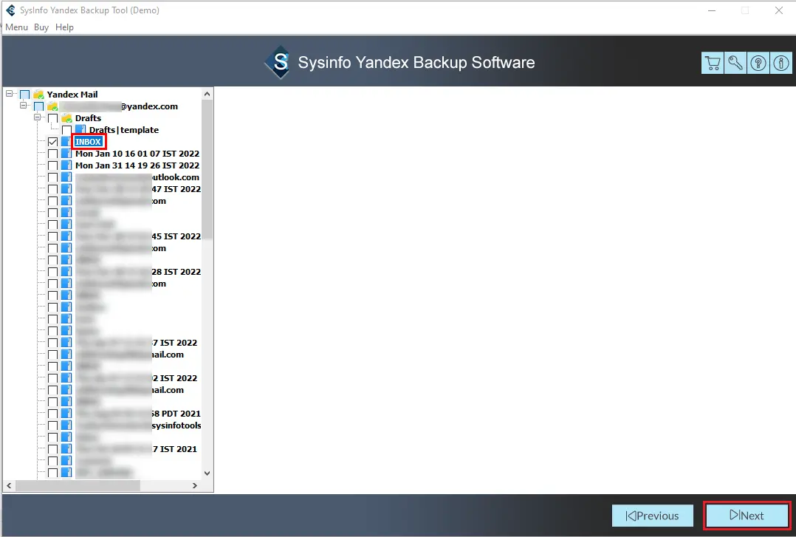Click the INBOX mail folder icon
This screenshot has height=537, width=796.
coord(66,142)
